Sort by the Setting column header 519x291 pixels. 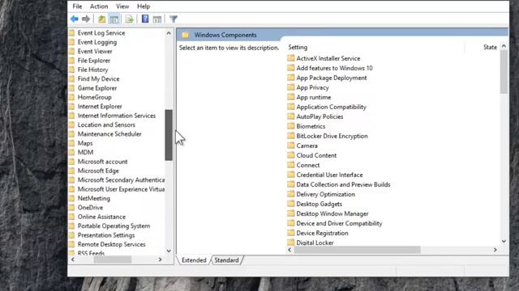click(x=298, y=47)
